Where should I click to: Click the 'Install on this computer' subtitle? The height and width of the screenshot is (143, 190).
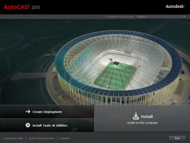click(x=143, y=123)
